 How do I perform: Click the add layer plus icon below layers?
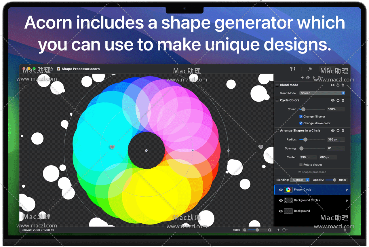pyautogui.click(x=278, y=230)
